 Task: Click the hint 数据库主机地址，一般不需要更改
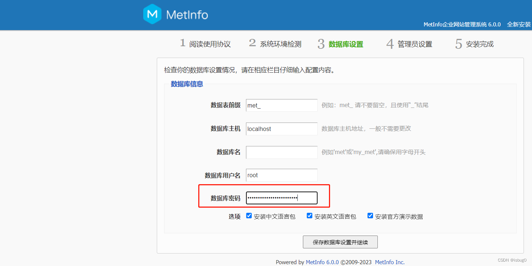366,129
